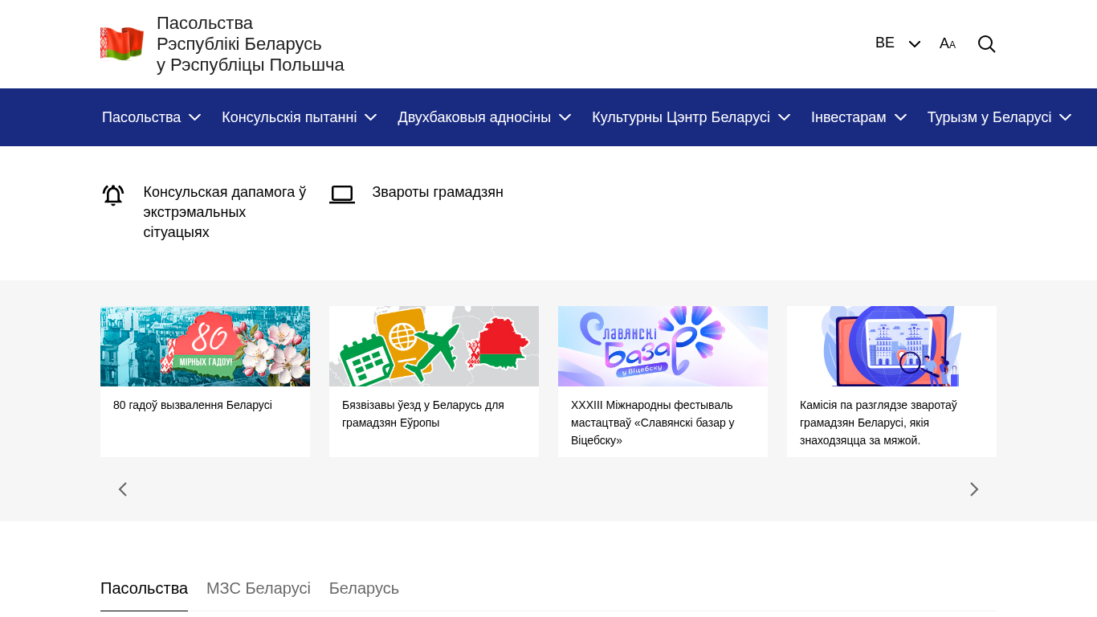Click the 80 мірных гадоў banner image
The width and height of the screenshot is (1097, 617).
click(205, 346)
